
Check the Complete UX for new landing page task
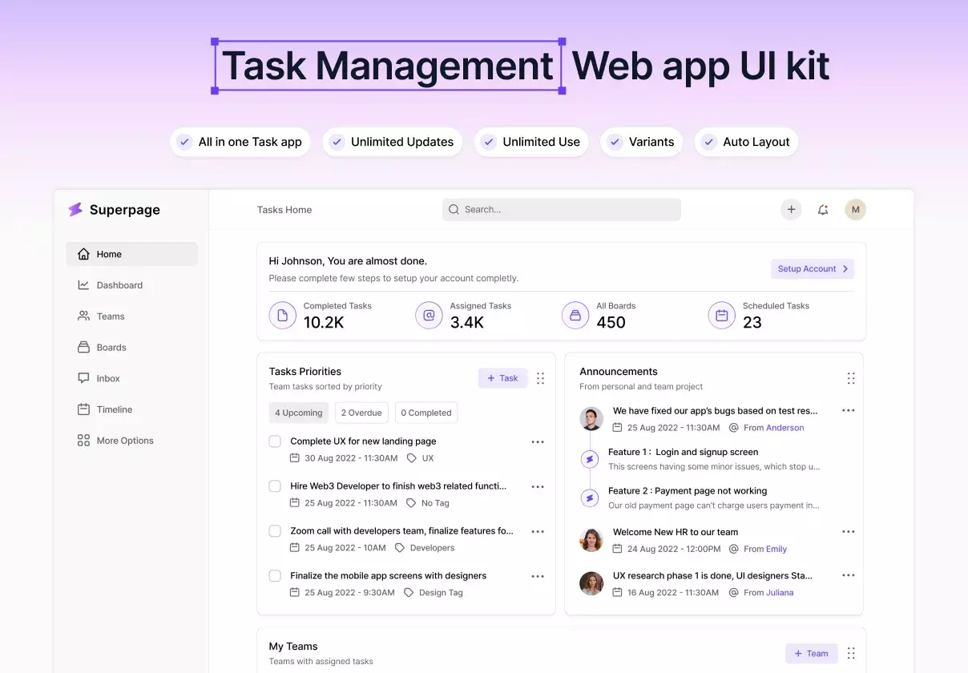275,441
